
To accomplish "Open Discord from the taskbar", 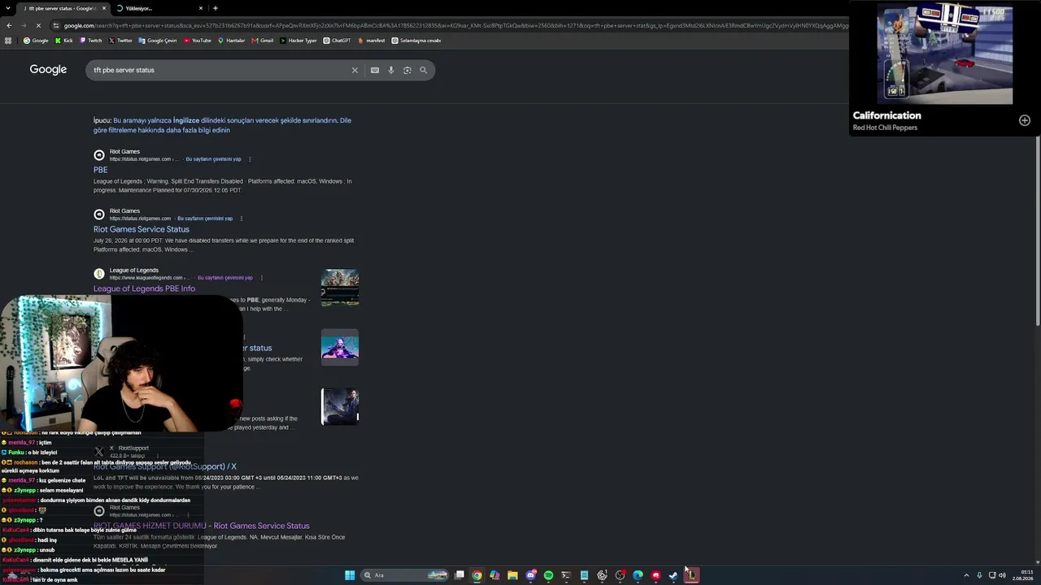I will 531,575.
